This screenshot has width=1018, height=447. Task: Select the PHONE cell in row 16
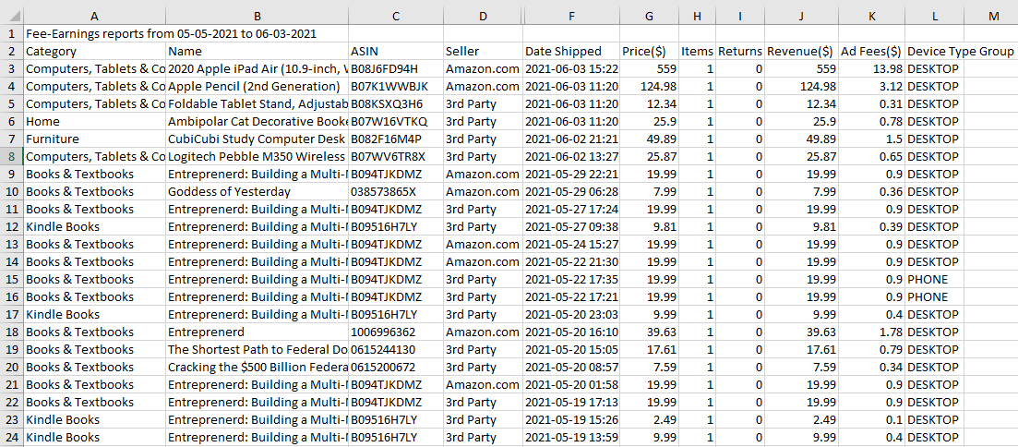[934, 296]
